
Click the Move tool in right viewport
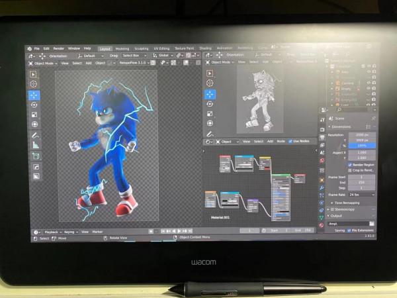click(x=210, y=94)
